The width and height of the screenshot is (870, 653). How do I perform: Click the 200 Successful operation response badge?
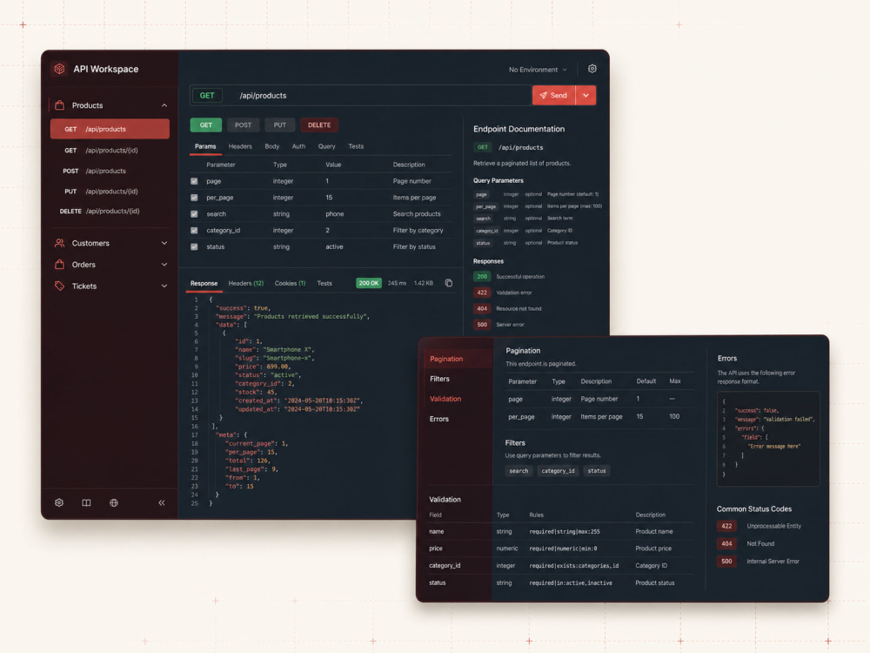click(482, 277)
